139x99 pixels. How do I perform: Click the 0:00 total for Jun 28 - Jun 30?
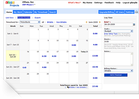[95, 78]
